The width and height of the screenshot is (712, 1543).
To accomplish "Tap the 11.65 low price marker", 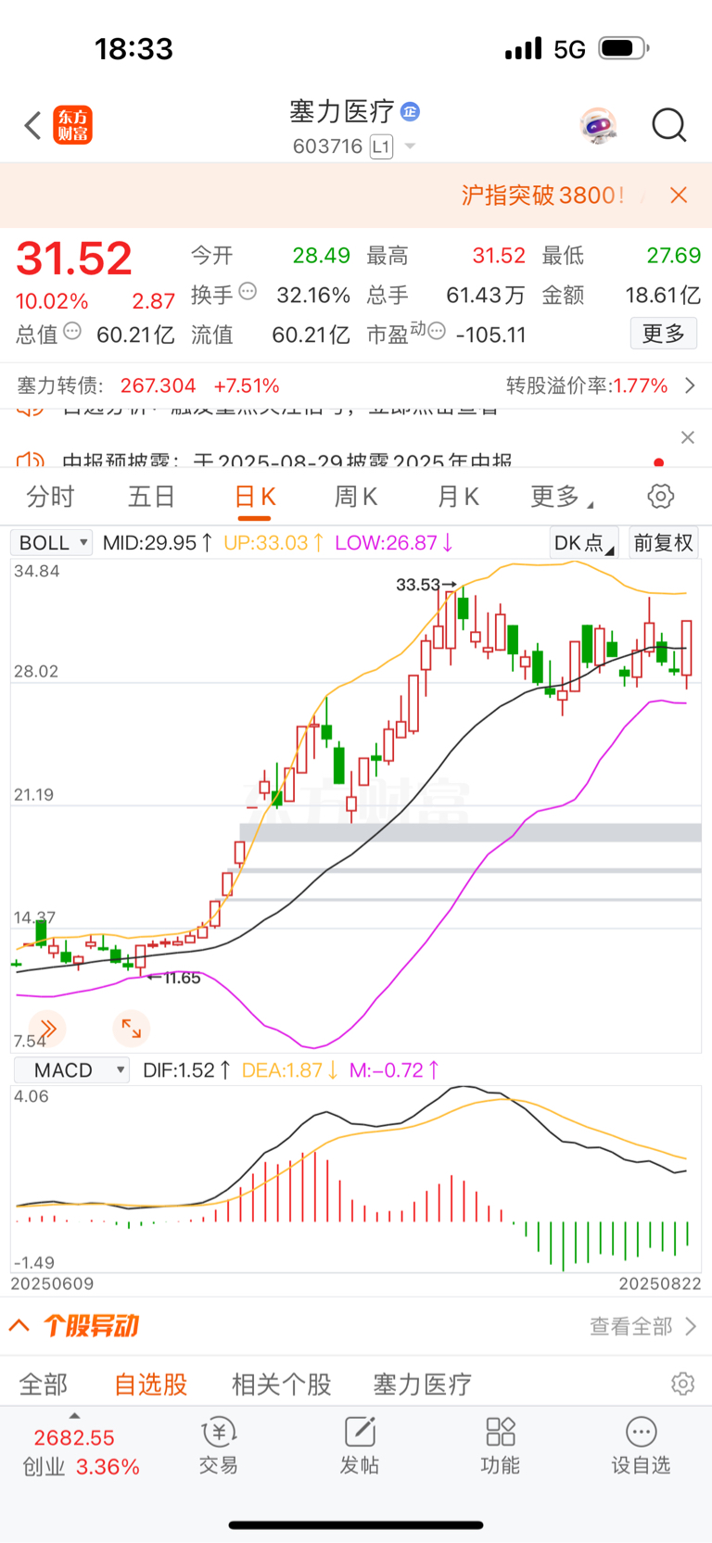I will (176, 978).
